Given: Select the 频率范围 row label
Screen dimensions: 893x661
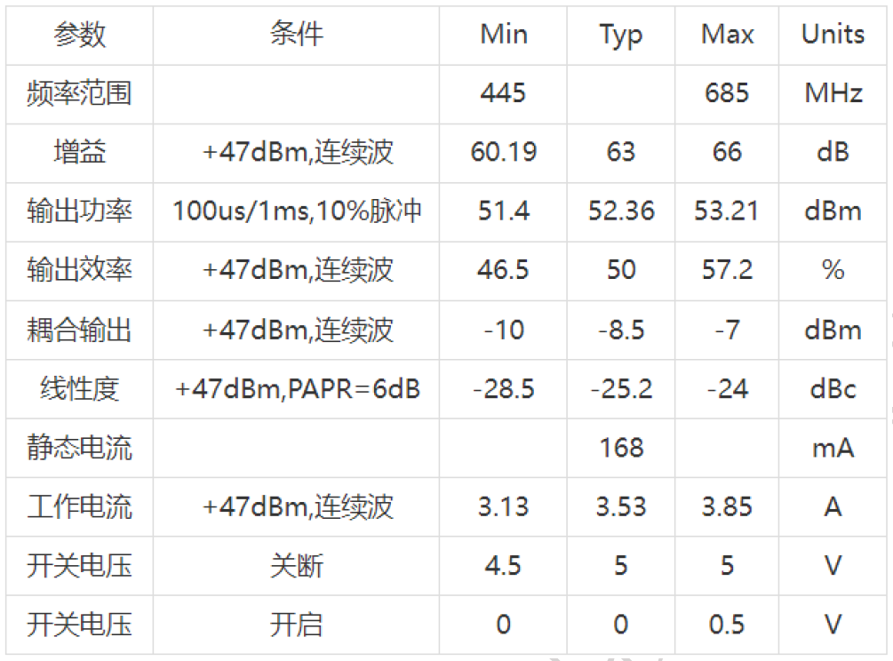Looking at the screenshot, I should [x=80, y=94].
